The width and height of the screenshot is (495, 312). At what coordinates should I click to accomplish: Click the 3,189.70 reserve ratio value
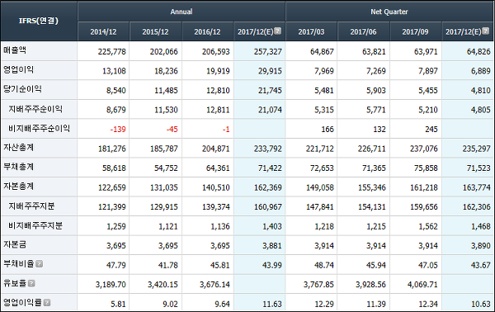111,285
